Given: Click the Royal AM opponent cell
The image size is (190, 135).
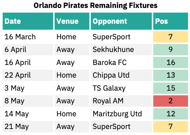Looking at the screenshot, I should [121, 101].
